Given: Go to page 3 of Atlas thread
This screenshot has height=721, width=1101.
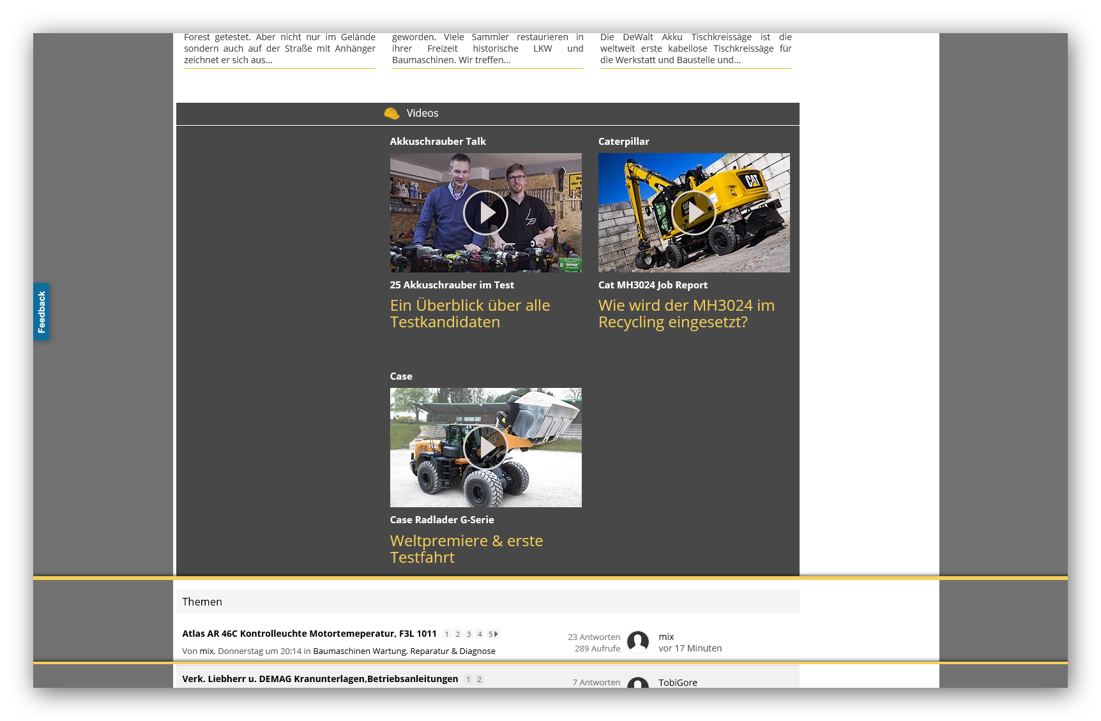Looking at the screenshot, I should 469,634.
